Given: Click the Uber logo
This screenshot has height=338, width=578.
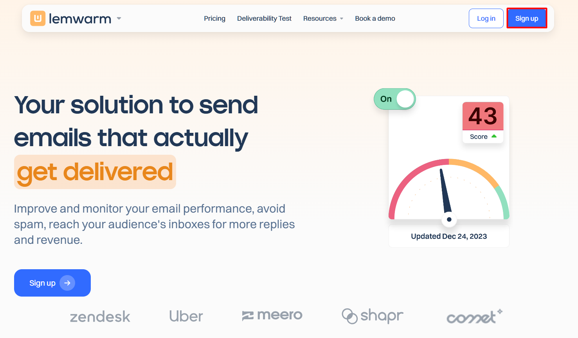Looking at the screenshot, I should coord(186,316).
